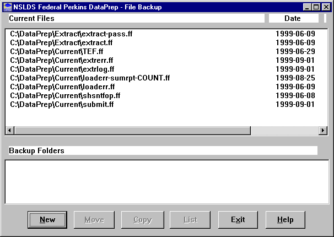Screen dimensions: 334x237
Task: Click the Backup Folders header label
Action: (x=163, y=150)
